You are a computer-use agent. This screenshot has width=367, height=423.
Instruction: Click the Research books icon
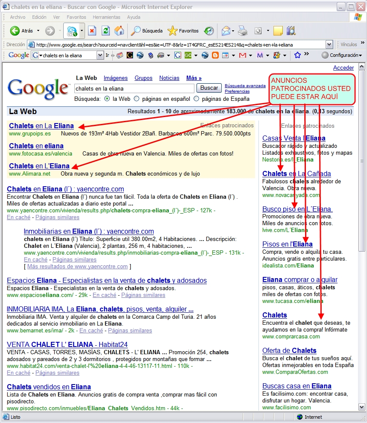point(291,31)
